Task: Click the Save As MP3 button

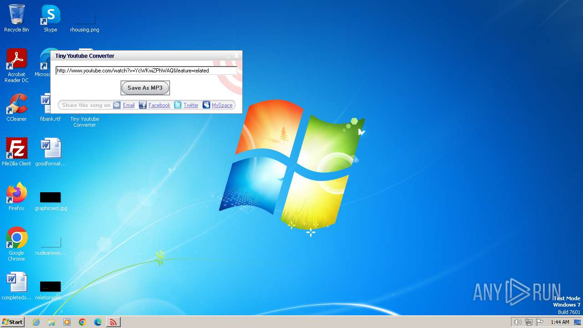Action: coord(145,88)
